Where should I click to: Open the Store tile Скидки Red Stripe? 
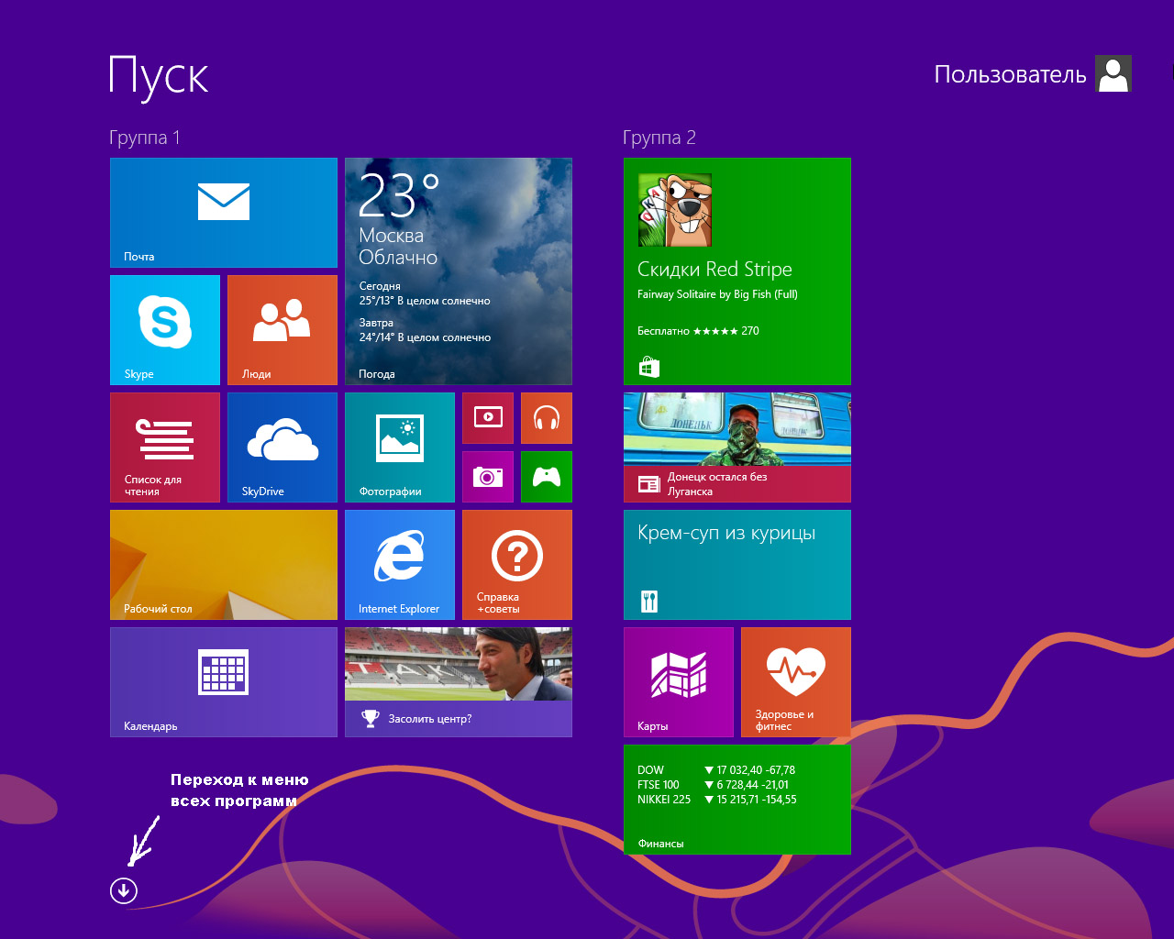coord(737,271)
